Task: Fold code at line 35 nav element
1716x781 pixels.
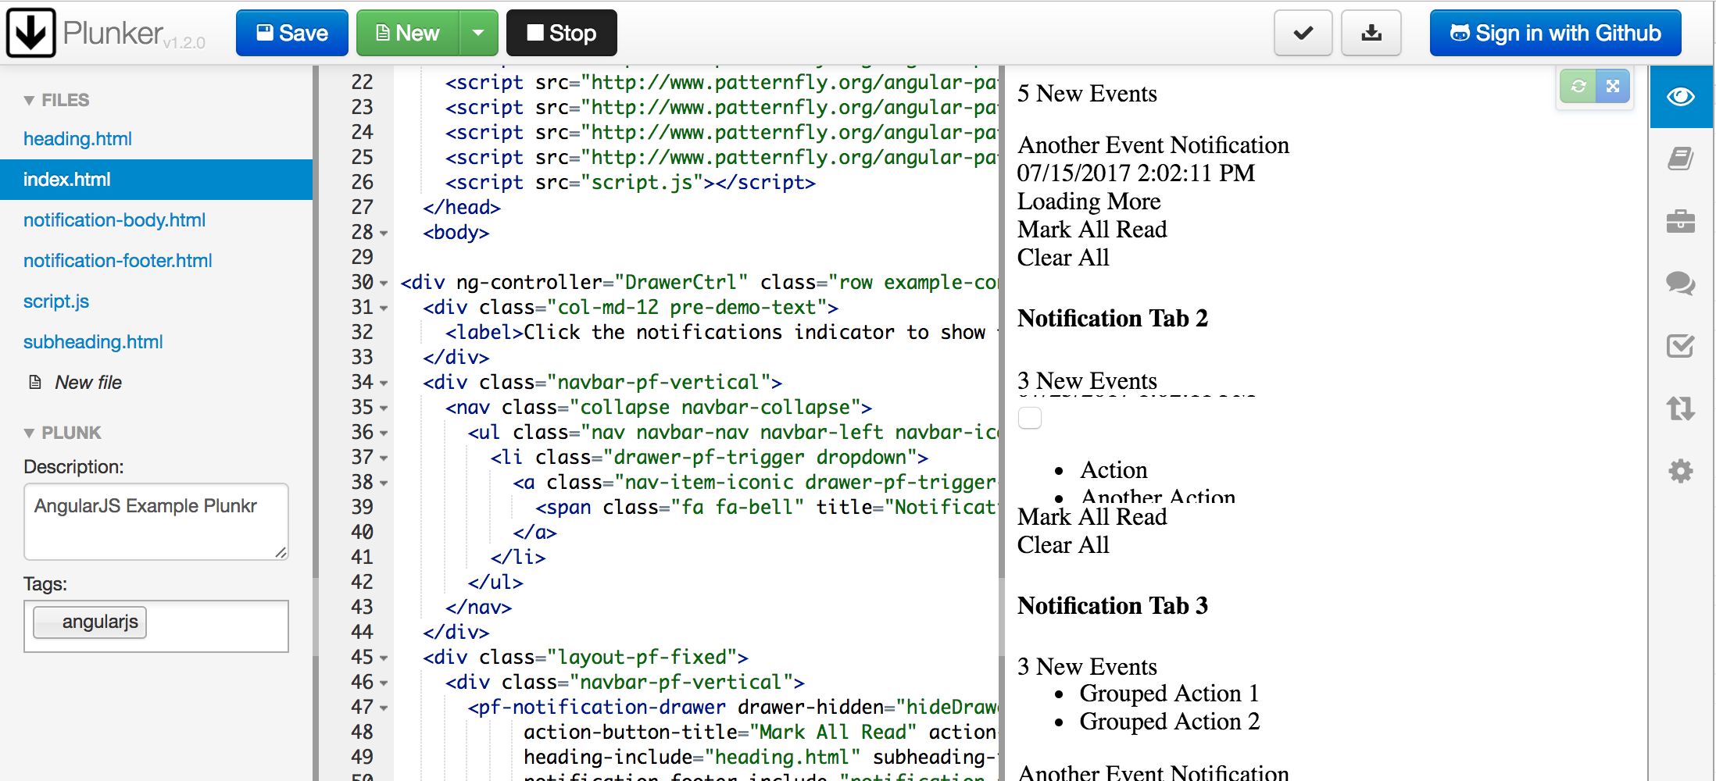Action: click(384, 408)
